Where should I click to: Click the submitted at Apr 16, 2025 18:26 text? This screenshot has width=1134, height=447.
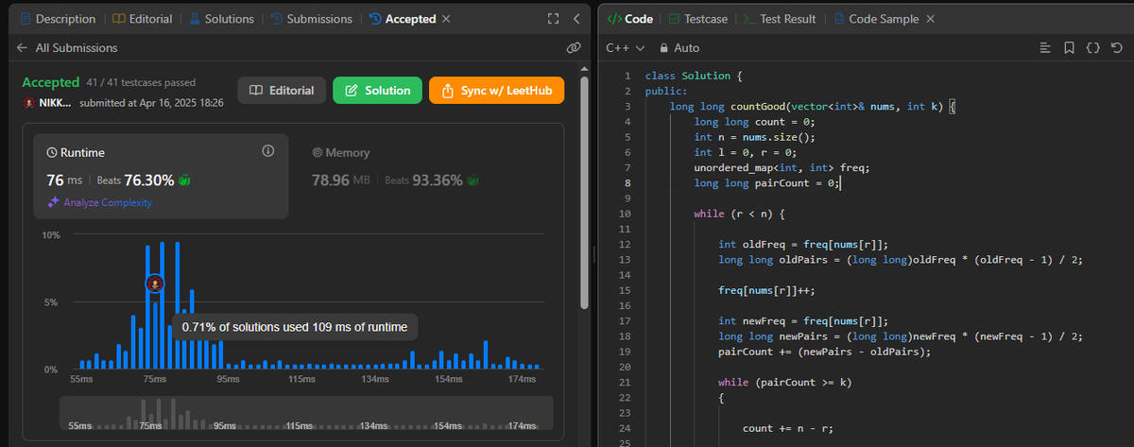pos(151,102)
